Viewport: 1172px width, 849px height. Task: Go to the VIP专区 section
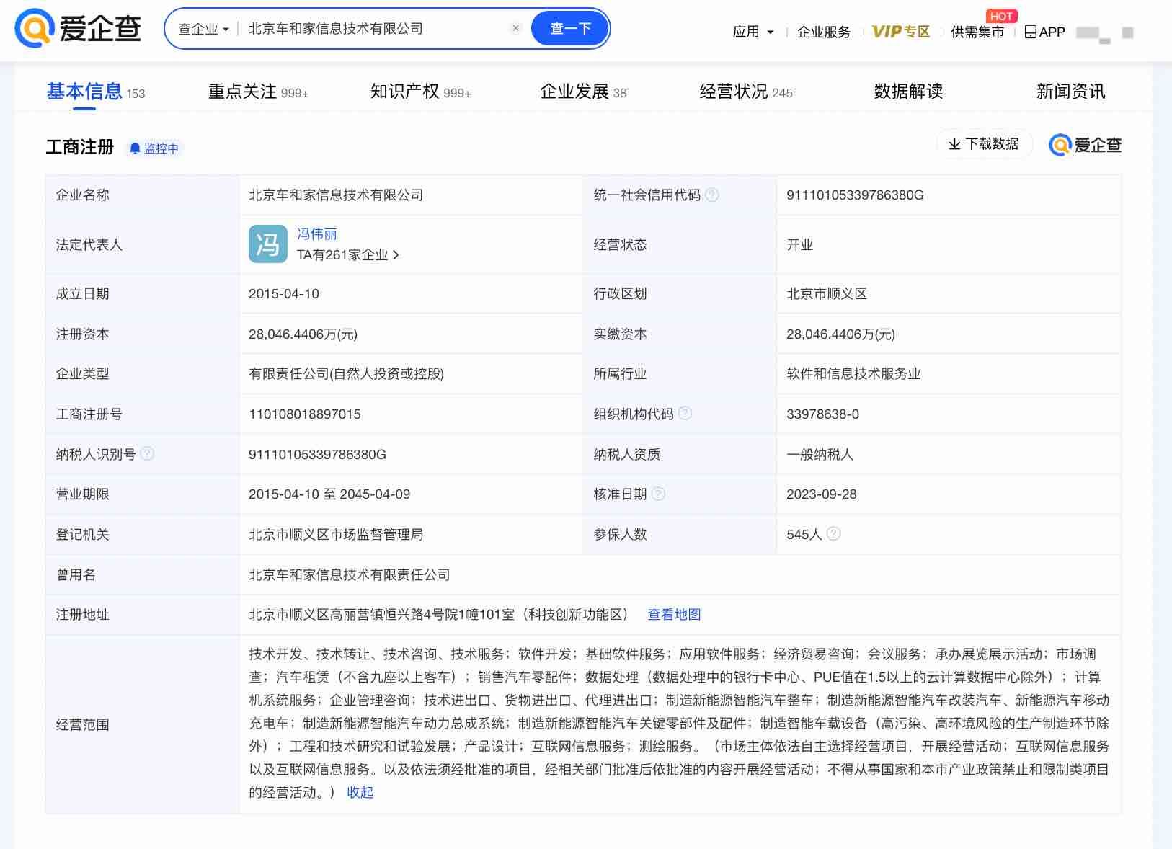click(901, 32)
